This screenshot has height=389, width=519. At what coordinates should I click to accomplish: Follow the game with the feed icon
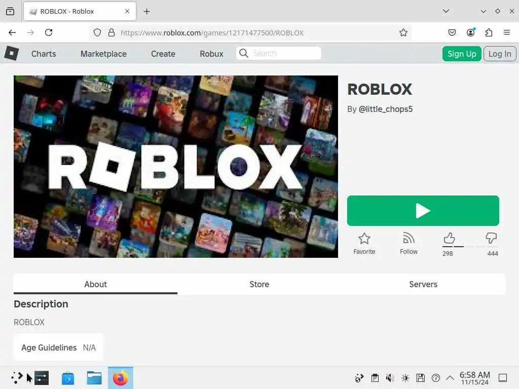pyautogui.click(x=409, y=239)
